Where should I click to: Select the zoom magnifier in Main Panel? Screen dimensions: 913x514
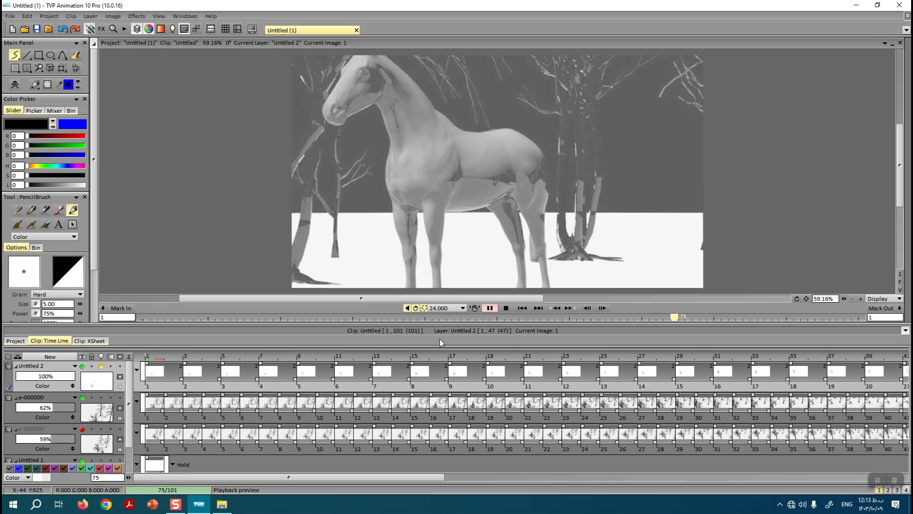tap(39, 68)
